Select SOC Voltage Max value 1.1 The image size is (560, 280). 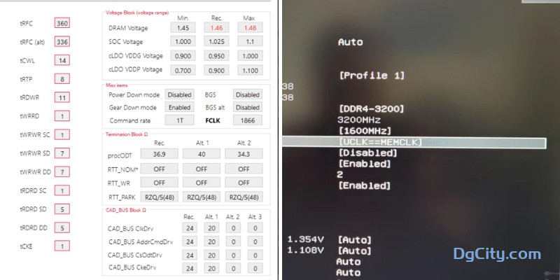point(250,41)
